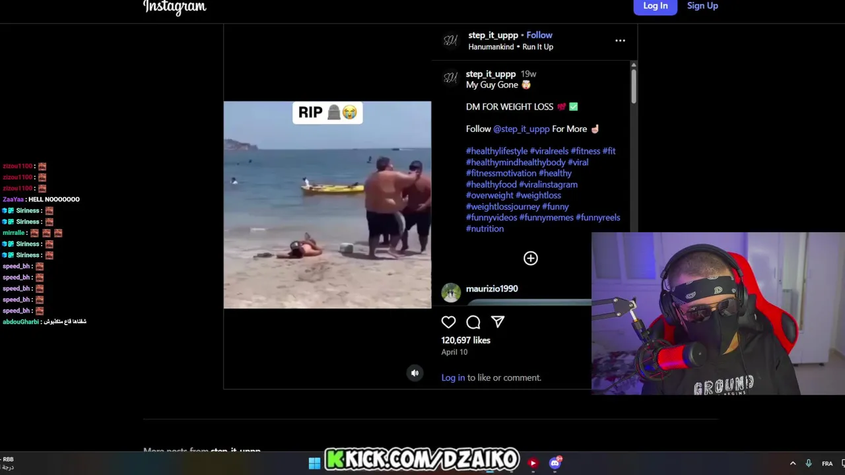The height and width of the screenshot is (475, 845).
Task: Click chat username mirralle
Action: tap(14, 233)
